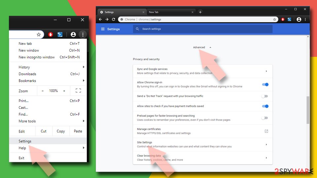Bookmark page with star in Settings window

[274, 19]
